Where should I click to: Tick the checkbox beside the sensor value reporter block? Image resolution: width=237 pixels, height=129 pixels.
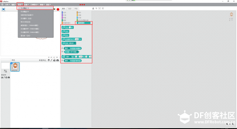click(63, 48)
